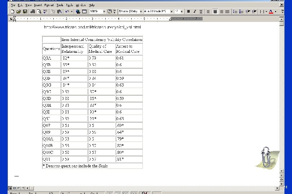The image size is (292, 194).
Task: Run Spelling and Grammar check
Action: coord(45,11)
